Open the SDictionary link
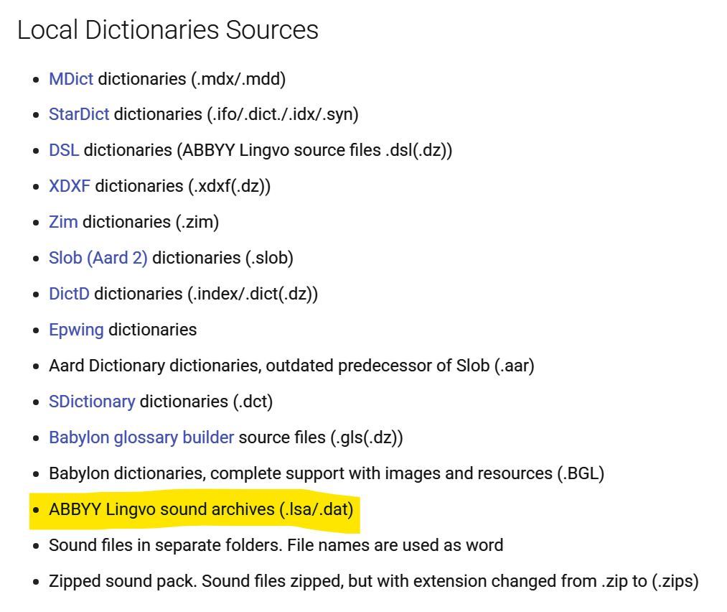 click(x=92, y=402)
